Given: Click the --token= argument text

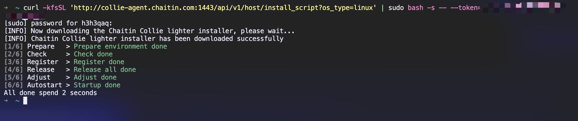Looking at the screenshot, I should click(x=465, y=8).
